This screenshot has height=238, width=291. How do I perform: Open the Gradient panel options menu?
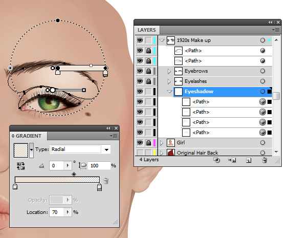(x=114, y=136)
